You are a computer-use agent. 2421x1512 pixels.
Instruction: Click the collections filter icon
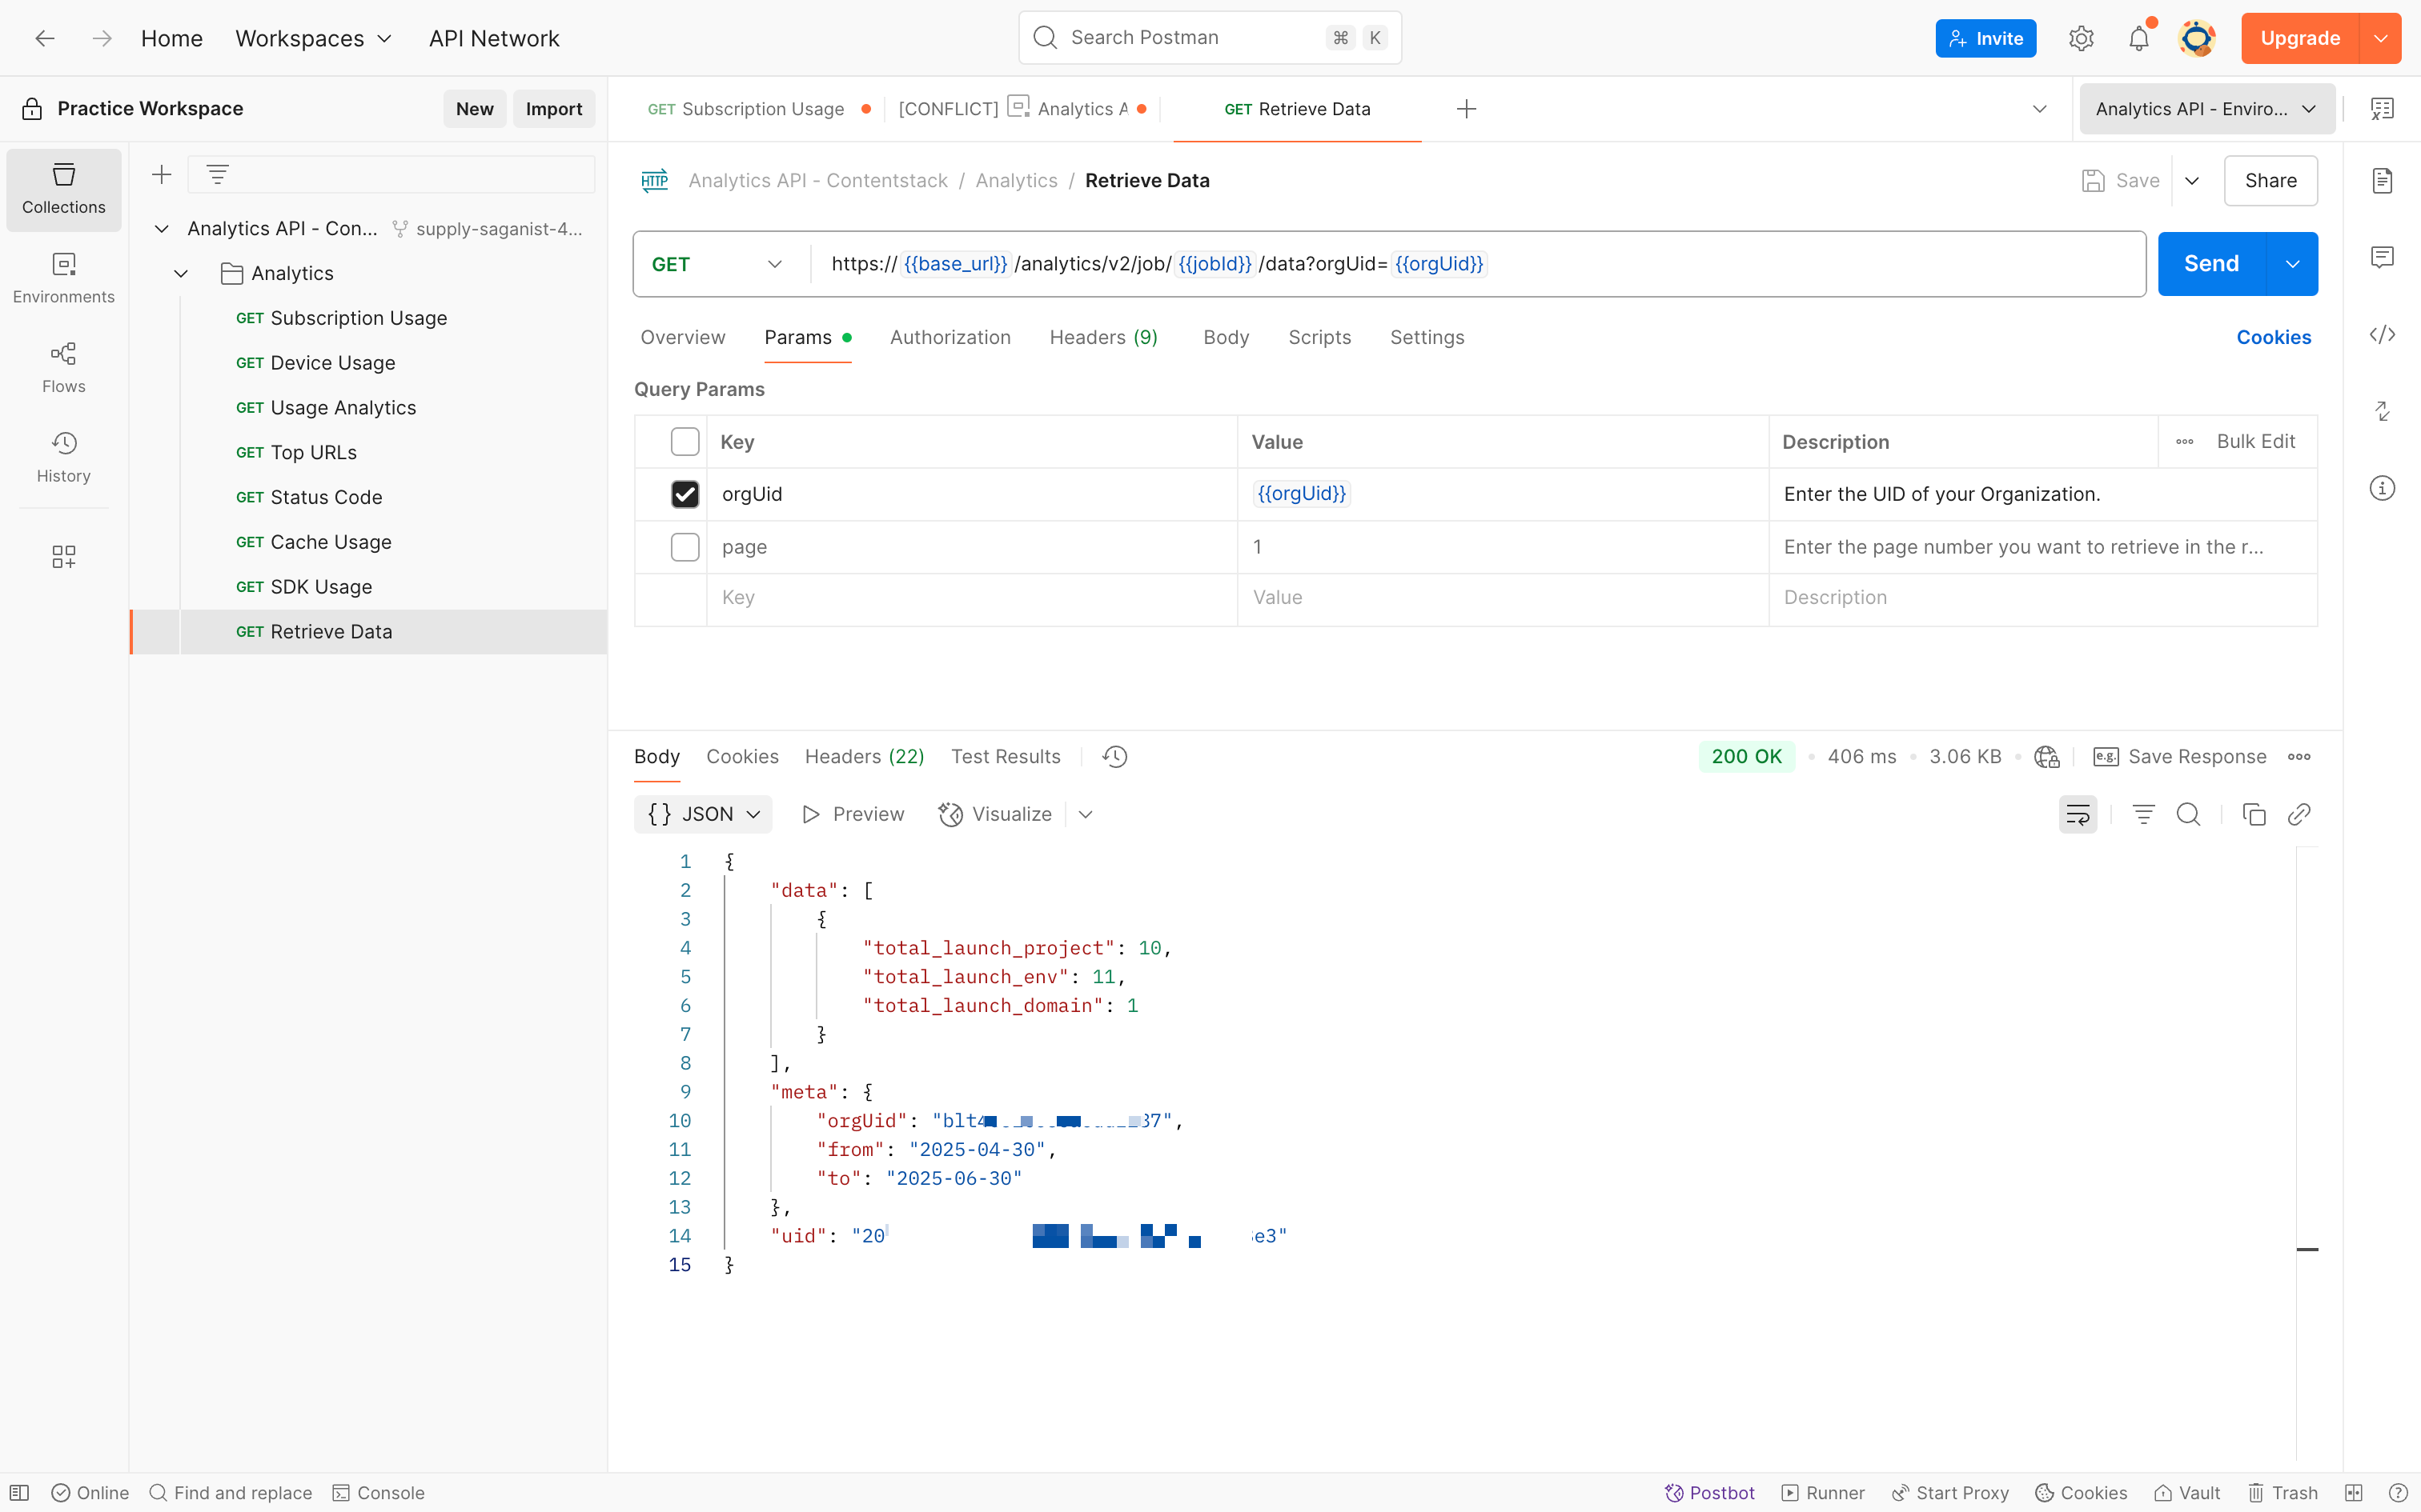[217, 175]
